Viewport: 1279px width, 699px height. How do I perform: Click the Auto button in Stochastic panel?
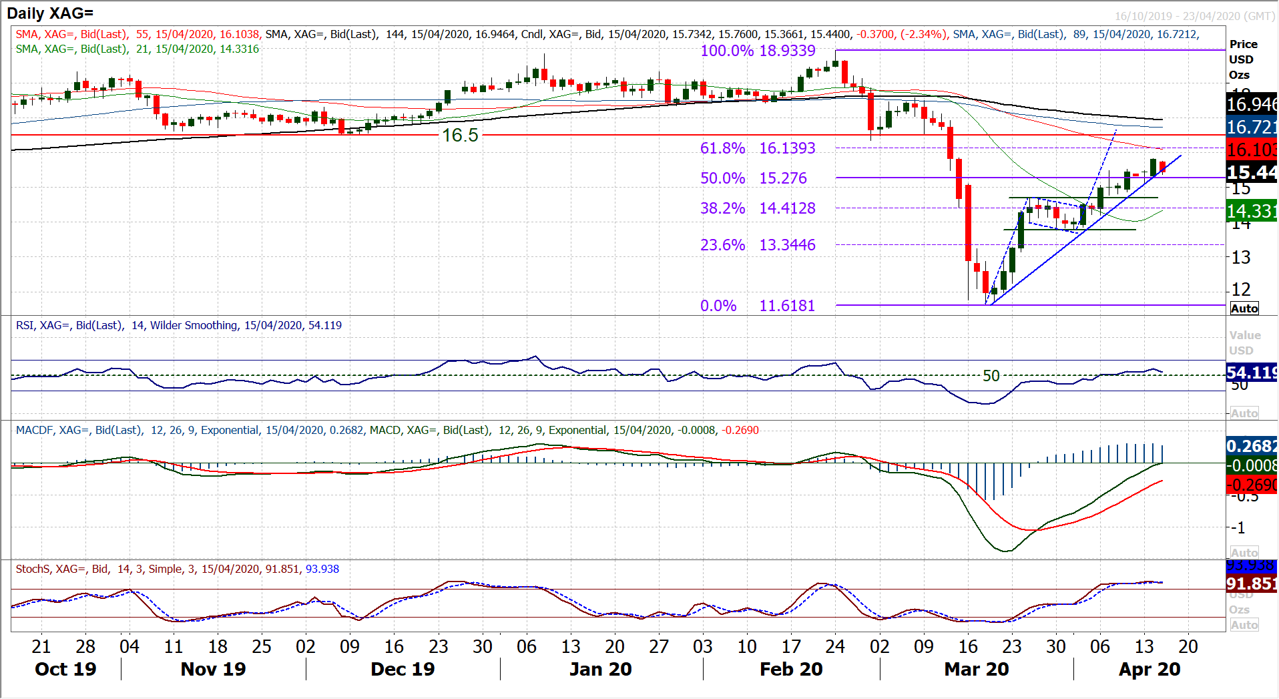[x=1244, y=625]
